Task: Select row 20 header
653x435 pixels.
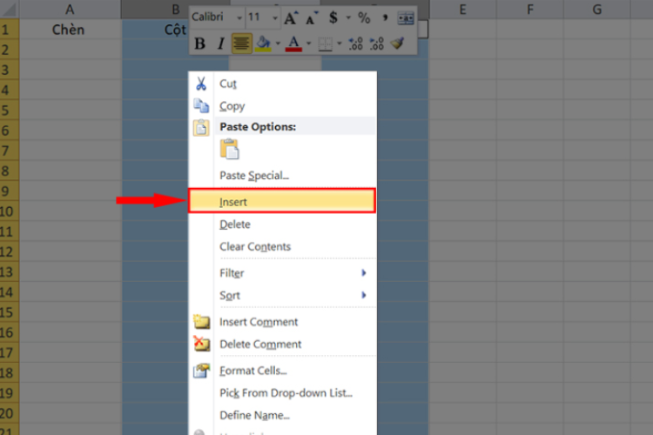Action: (x=10, y=413)
